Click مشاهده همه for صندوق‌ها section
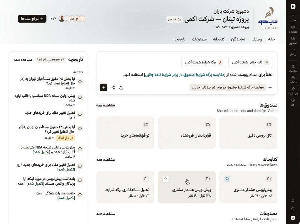Viewport: 300px width, 224px height. point(105,105)
